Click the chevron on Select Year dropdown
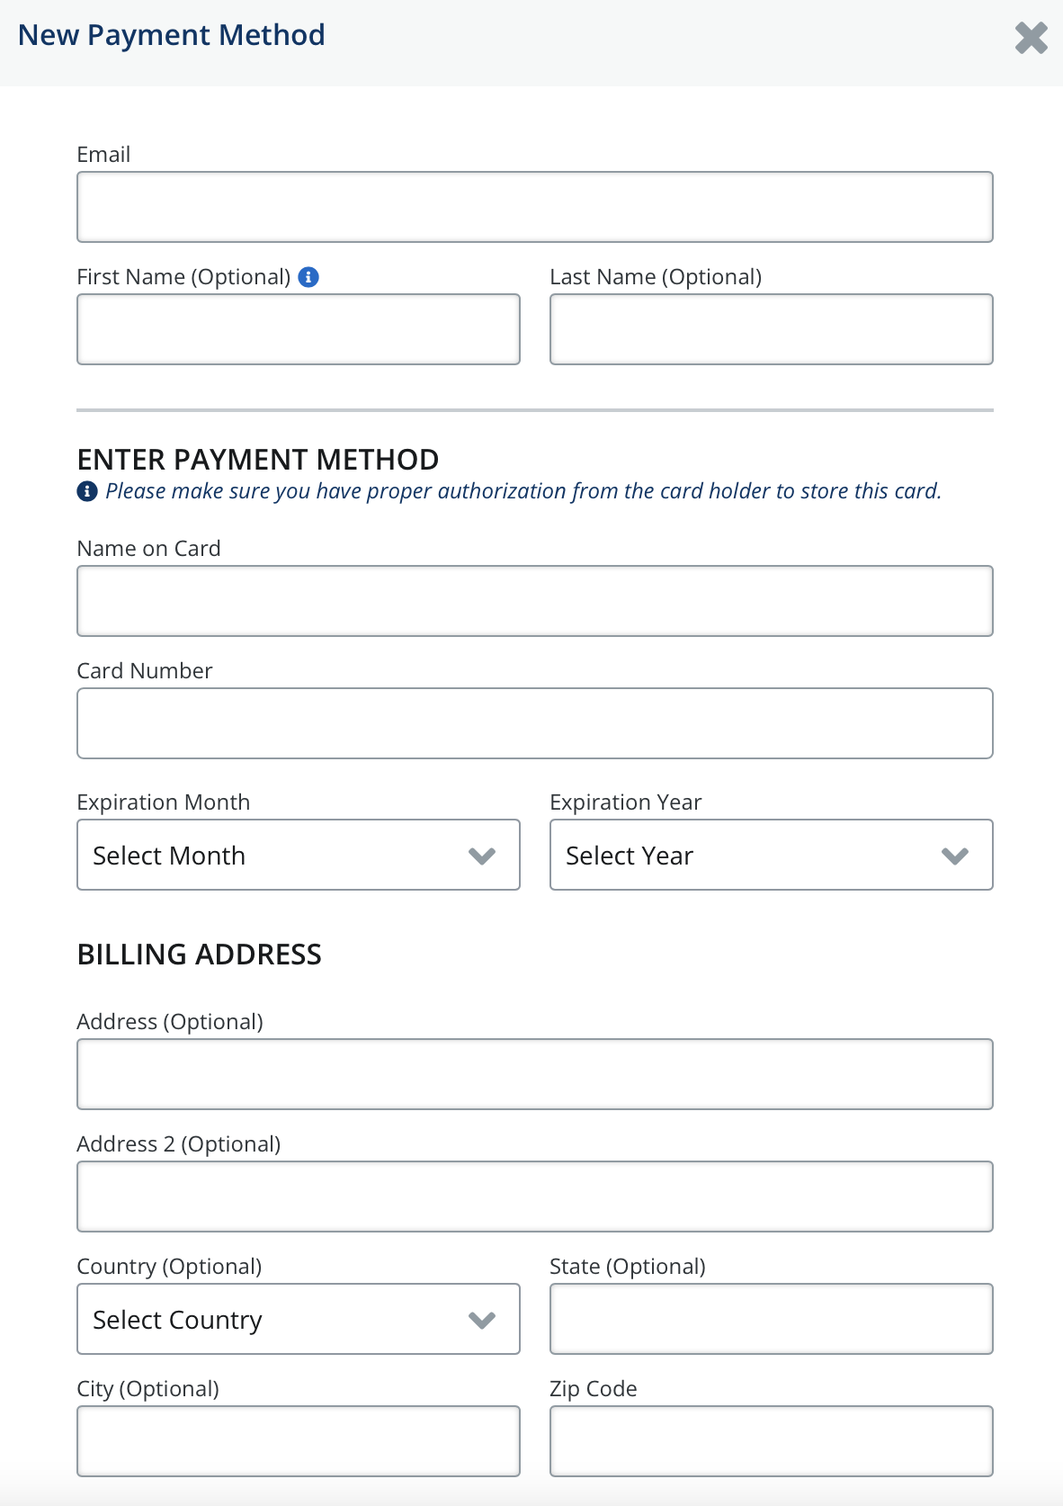The image size is (1063, 1506). (955, 856)
